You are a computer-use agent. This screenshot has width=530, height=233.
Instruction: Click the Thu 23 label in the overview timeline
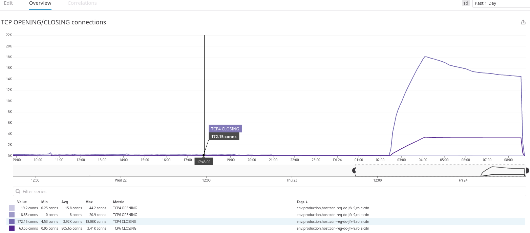click(292, 180)
